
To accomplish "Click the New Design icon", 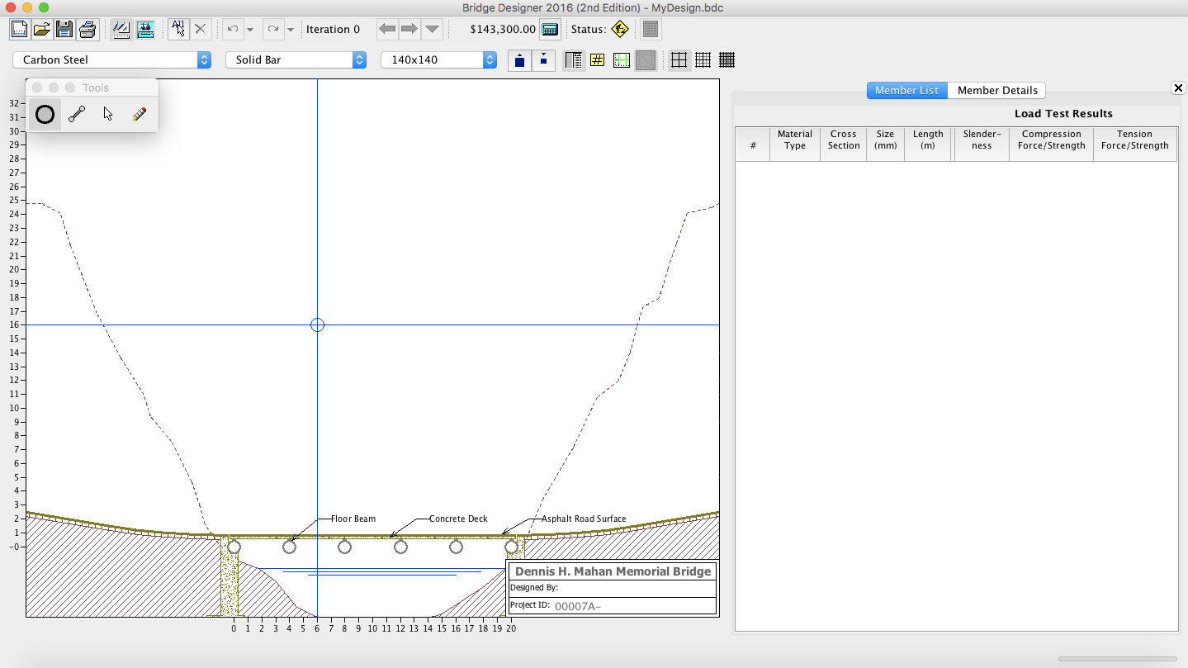I will click(20, 30).
